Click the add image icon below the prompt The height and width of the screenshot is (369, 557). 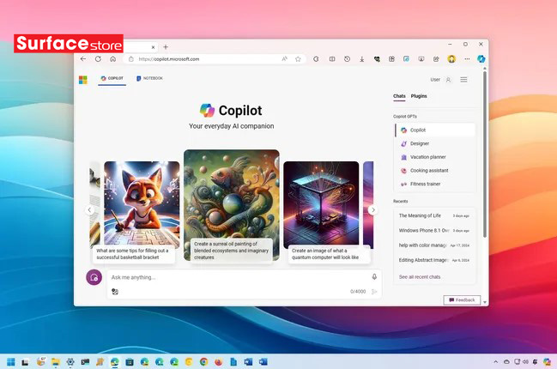point(115,292)
